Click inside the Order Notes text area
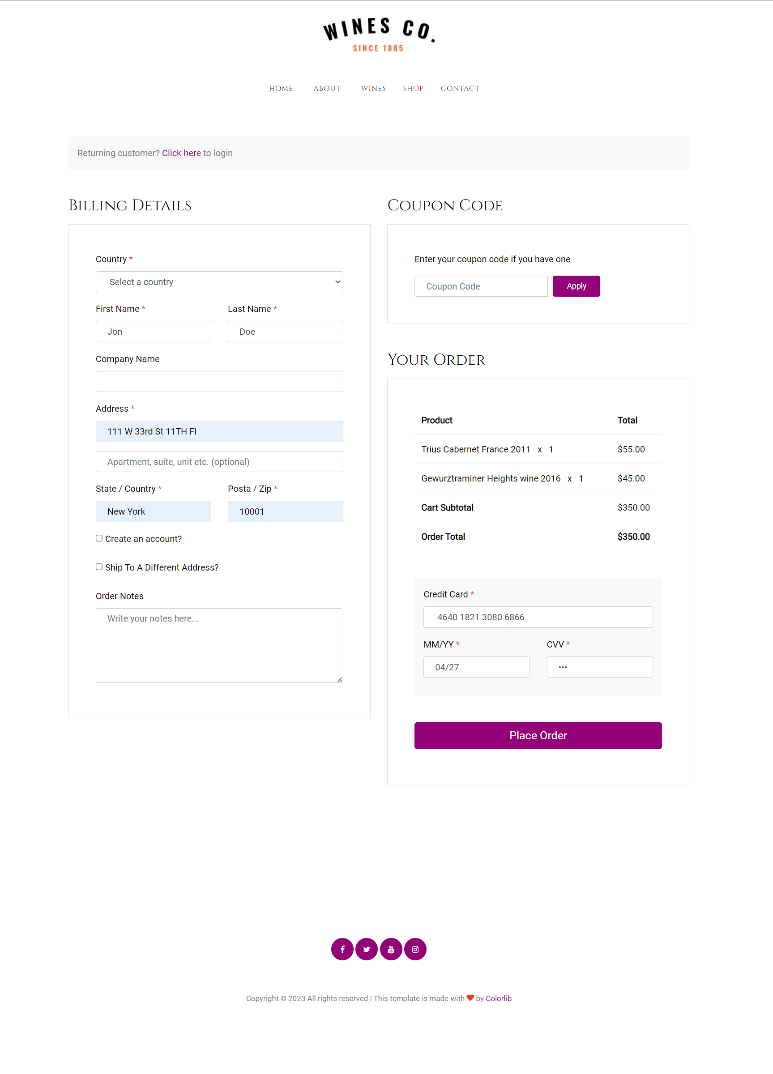The width and height of the screenshot is (773, 1074). coord(219,645)
